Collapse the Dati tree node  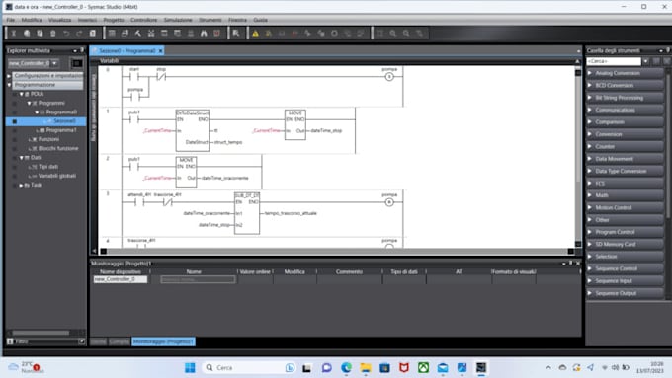tap(22, 158)
